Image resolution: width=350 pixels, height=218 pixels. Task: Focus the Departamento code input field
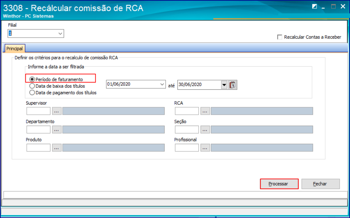tap(38, 129)
